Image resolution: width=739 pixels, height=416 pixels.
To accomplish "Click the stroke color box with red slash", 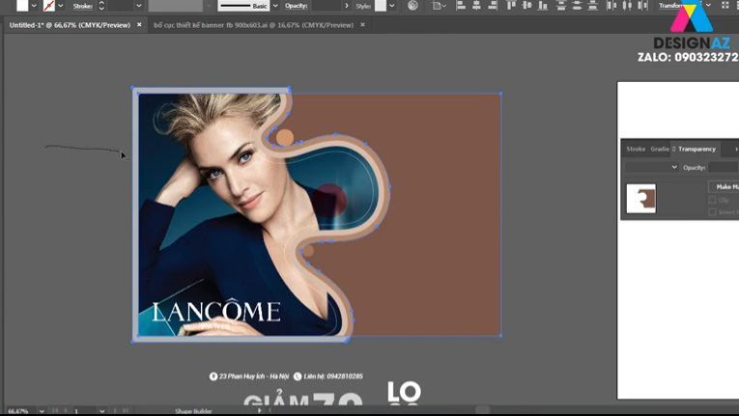I will (49, 6).
